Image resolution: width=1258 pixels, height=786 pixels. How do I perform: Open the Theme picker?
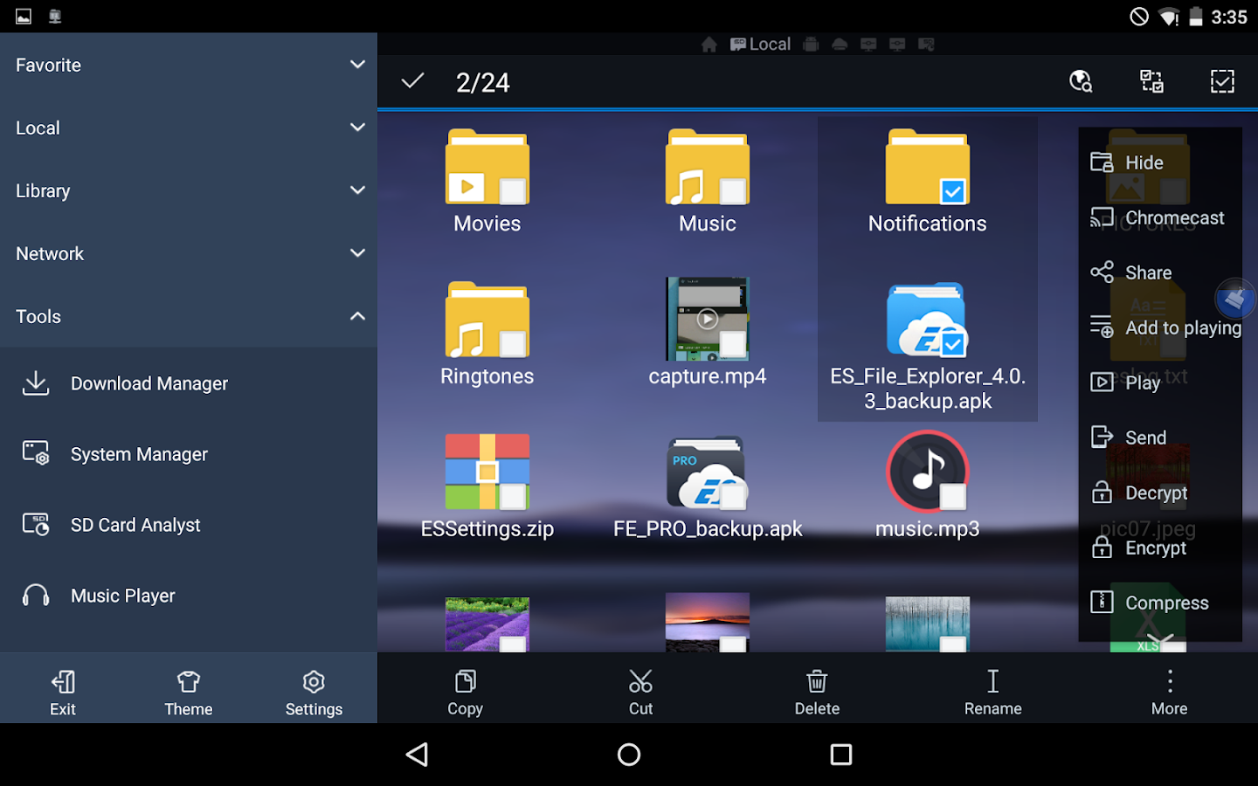[x=189, y=693]
